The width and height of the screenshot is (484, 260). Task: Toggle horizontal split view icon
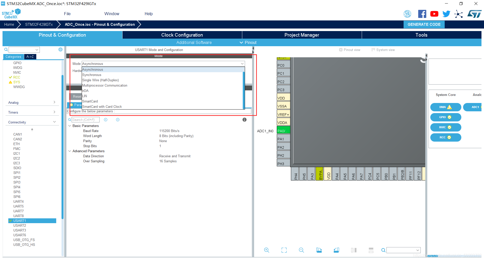pos(371,250)
